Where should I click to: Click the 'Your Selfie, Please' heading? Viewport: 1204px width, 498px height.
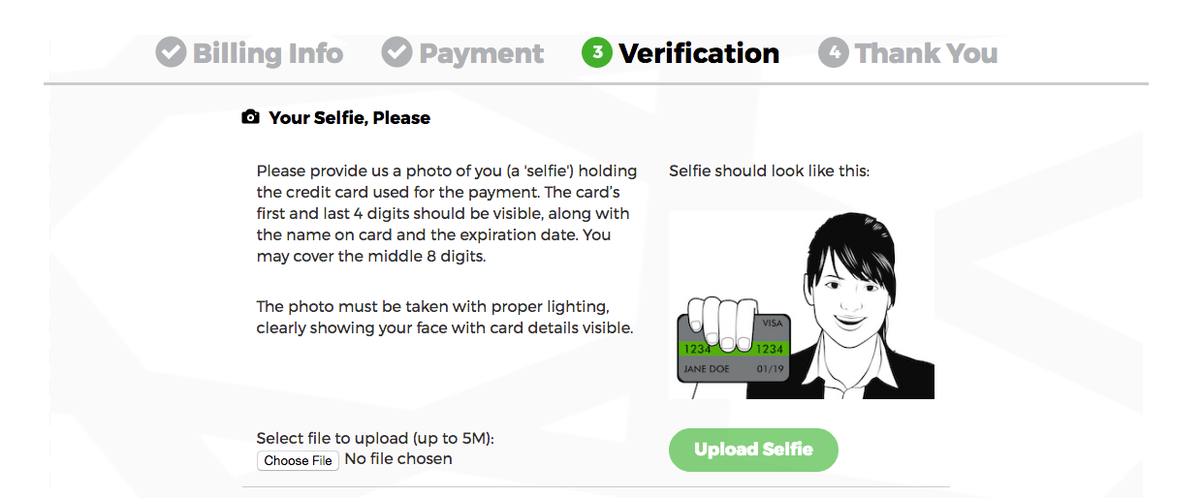point(349,117)
